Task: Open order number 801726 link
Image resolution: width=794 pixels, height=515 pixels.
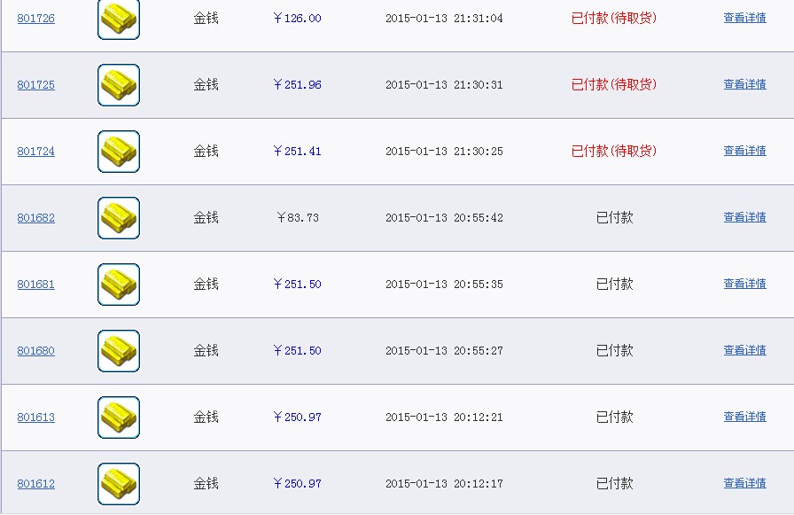Action: tap(36, 19)
